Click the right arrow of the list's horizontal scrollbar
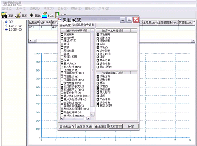197x146 pixels. coord(88,118)
